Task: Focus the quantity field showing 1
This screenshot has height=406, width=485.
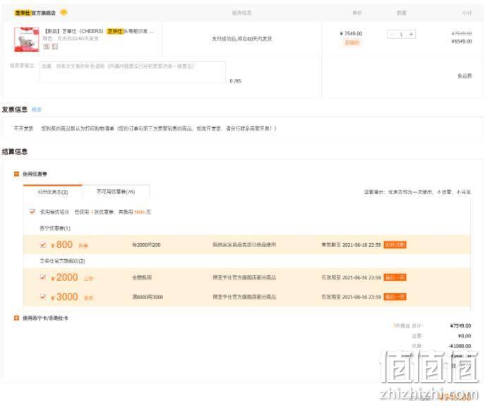Action: tap(401, 35)
